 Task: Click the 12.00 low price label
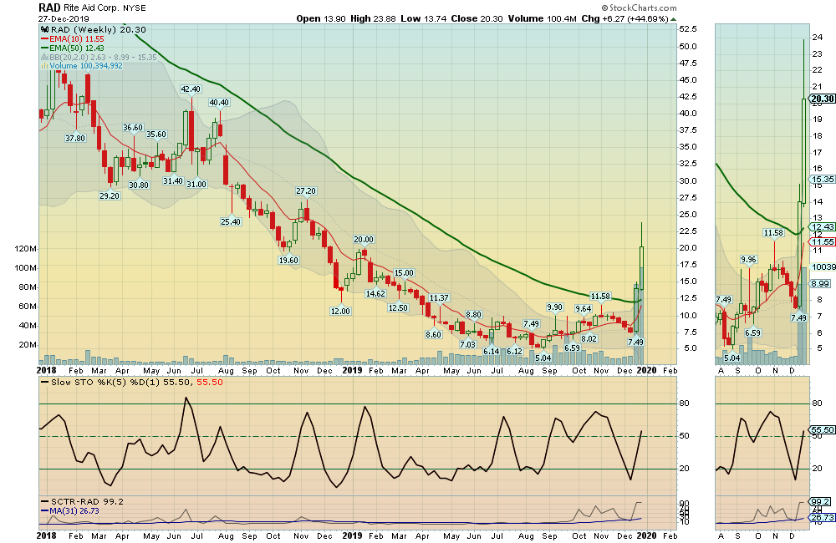click(x=340, y=311)
